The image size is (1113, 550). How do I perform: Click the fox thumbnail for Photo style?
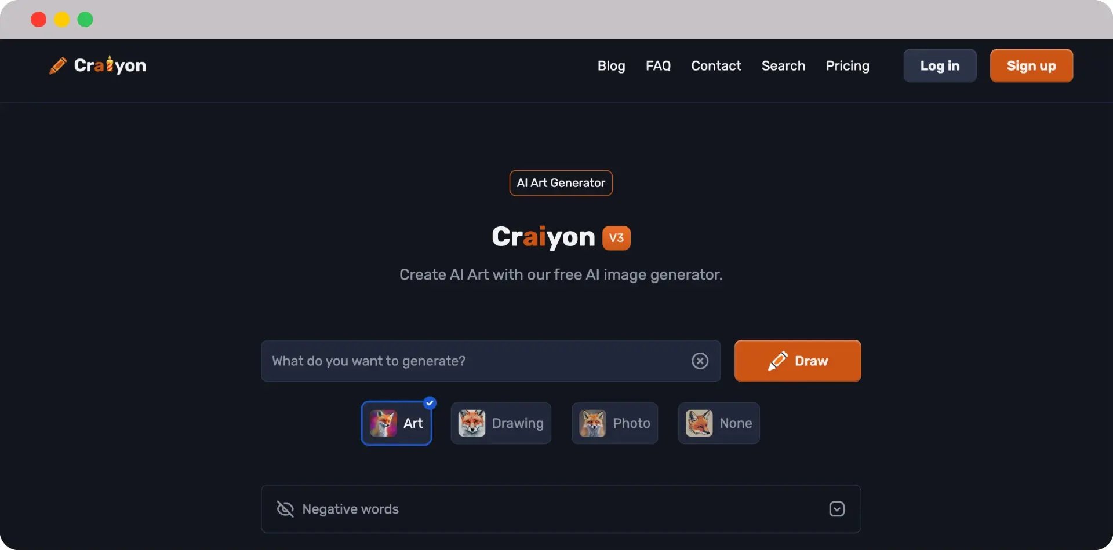pos(592,423)
